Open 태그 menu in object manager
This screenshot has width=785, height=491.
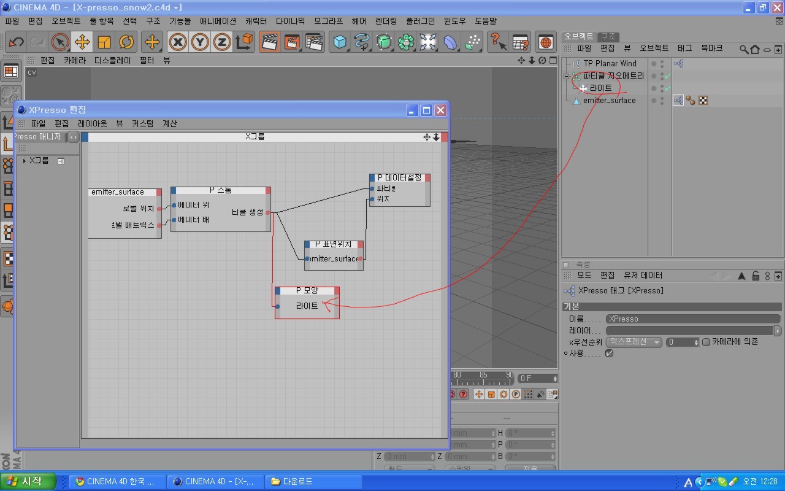coord(684,48)
